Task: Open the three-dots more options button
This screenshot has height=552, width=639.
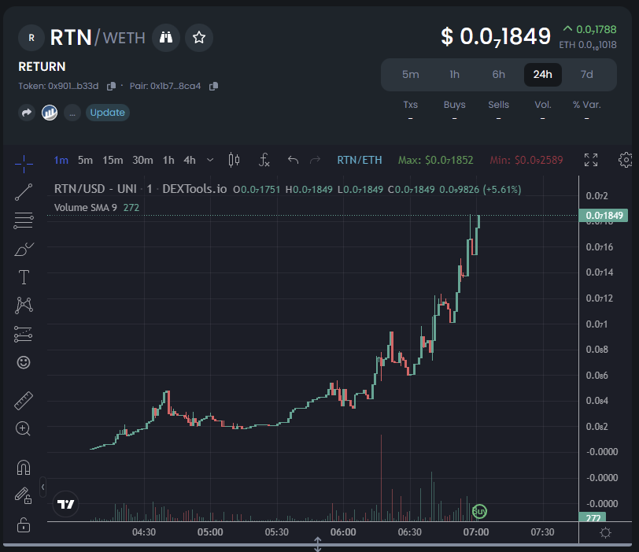Action: tap(72, 113)
